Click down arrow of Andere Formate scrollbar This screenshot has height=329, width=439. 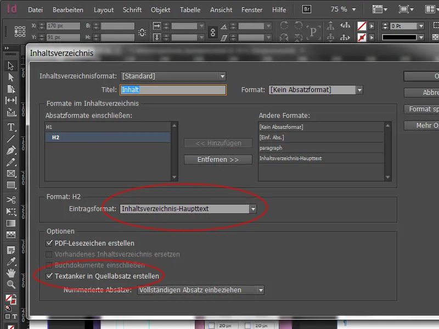(388, 177)
